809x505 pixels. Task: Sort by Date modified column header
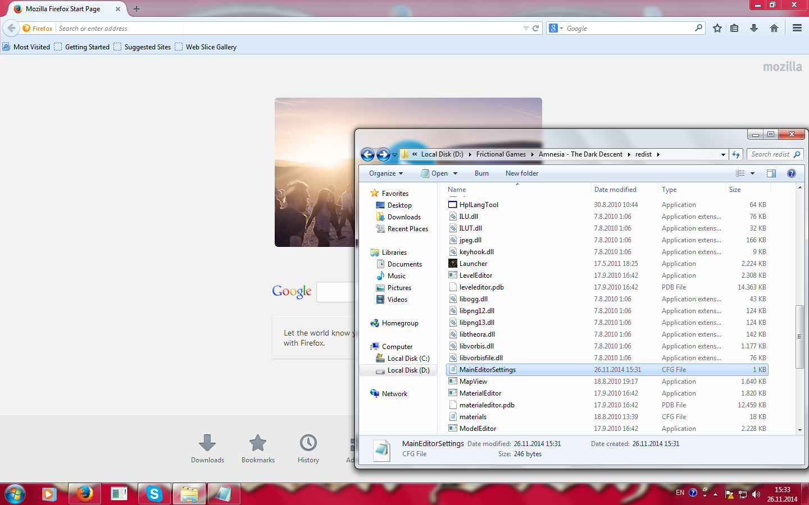click(624, 190)
